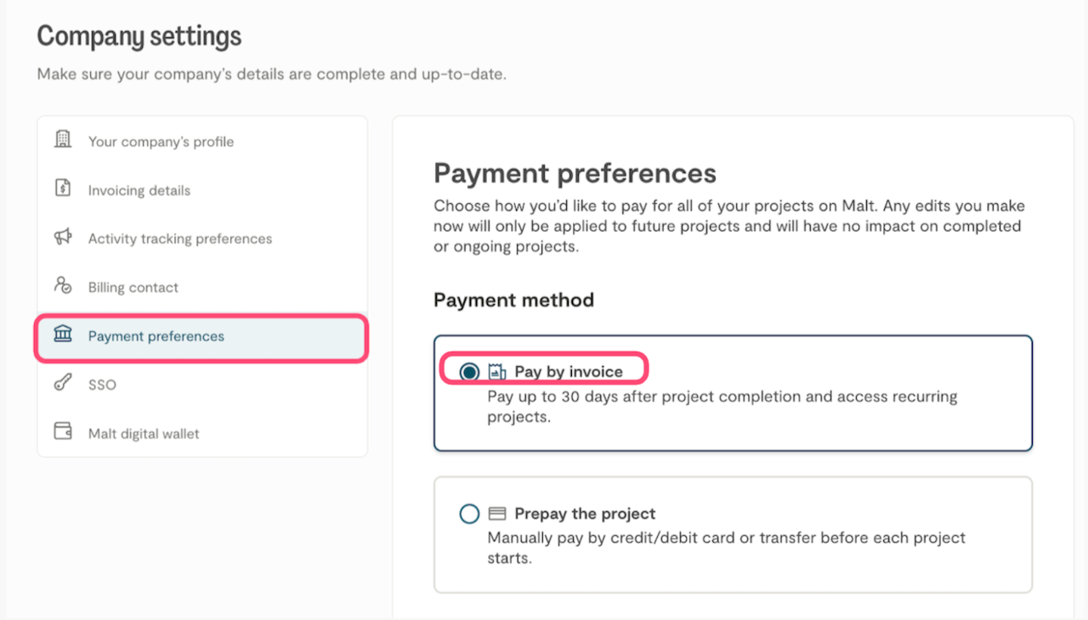This screenshot has height=620, width=1088.
Task: Click the Pay by invoice description text
Action: [x=722, y=407]
